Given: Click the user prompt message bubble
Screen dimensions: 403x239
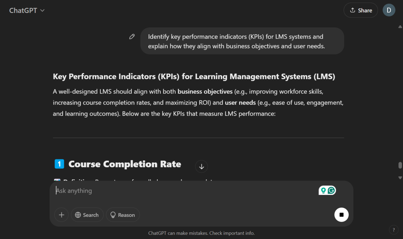Looking at the screenshot, I should pos(242,41).
